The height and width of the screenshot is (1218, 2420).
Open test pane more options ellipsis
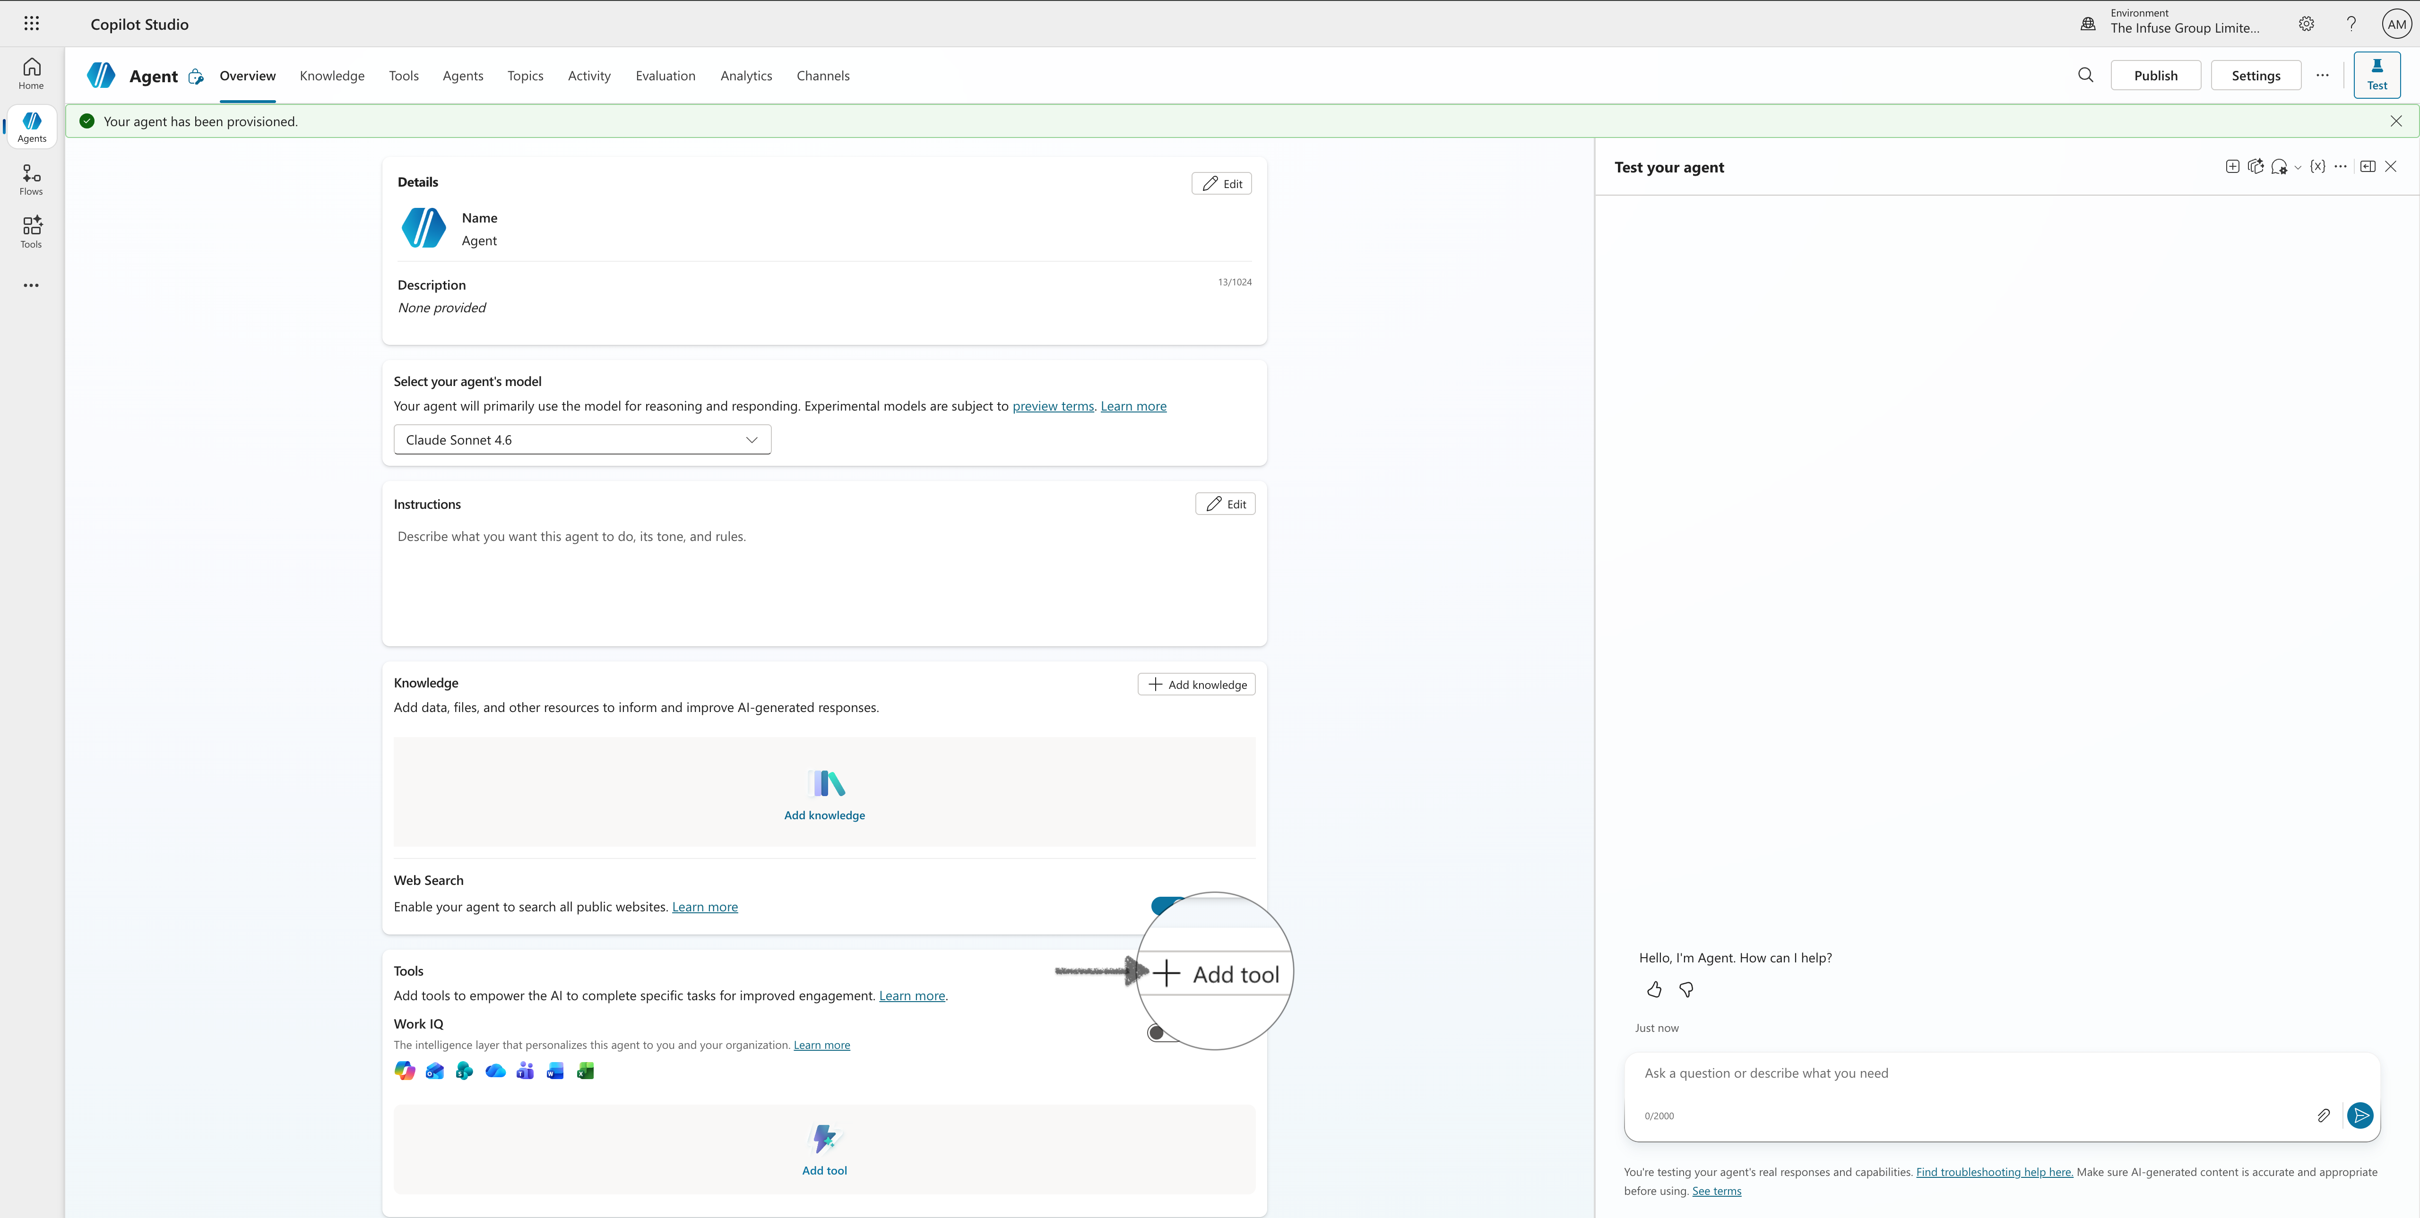tap(2340, 166)
